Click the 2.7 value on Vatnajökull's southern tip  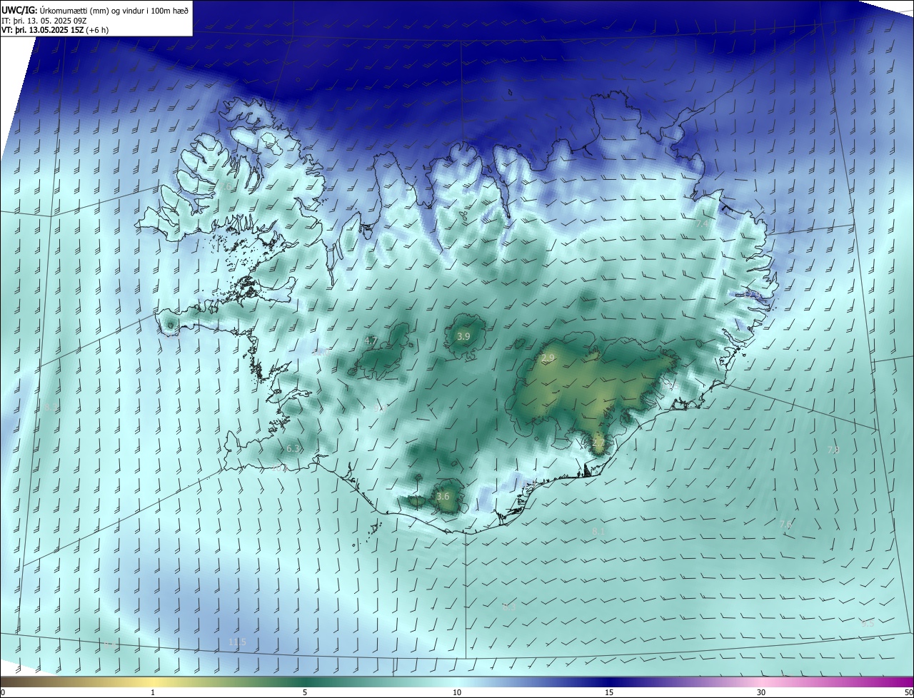[598, 443]
